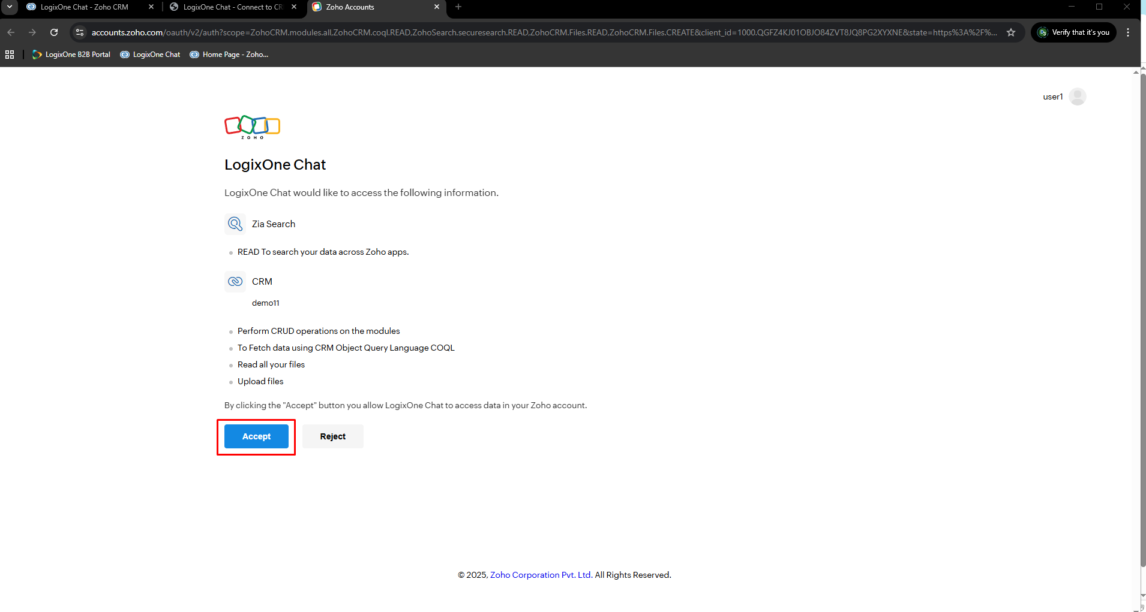Open the browser three-dot menu
The image size is (1146, 612).
click(x=1128, y=32)
